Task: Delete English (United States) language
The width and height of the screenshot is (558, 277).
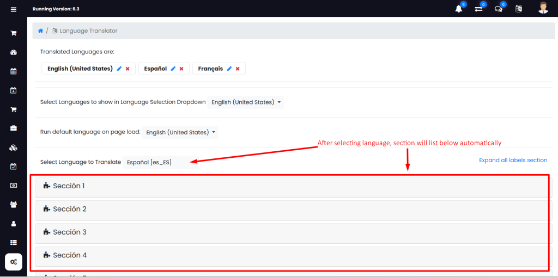Action: (128, 69)
